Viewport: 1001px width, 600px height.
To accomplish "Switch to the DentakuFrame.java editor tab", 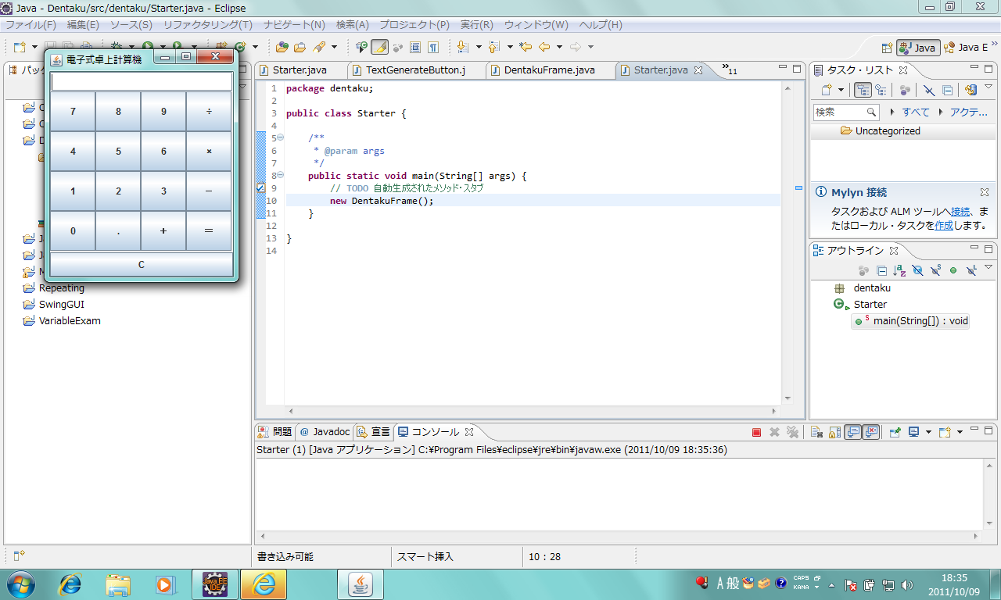I will (x=549, y=70).
